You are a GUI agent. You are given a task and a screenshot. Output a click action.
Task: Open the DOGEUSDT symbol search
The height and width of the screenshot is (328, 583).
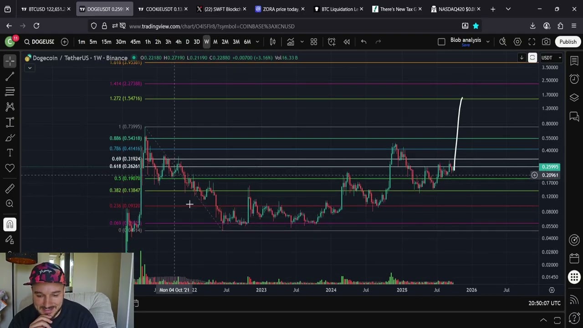[39, 42]
